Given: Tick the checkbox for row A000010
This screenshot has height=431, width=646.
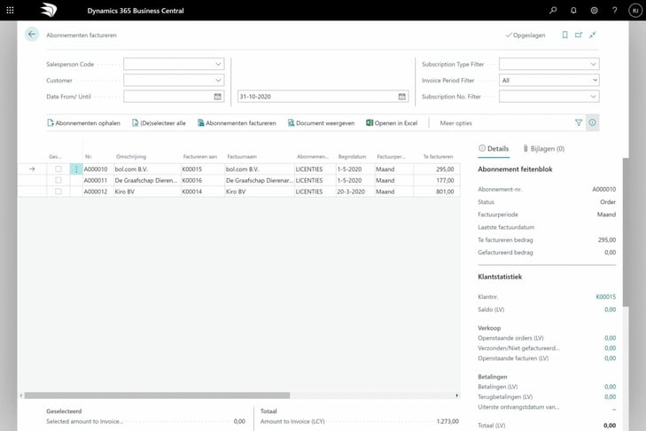Looking at the screenshot, I should click(58, 169).
